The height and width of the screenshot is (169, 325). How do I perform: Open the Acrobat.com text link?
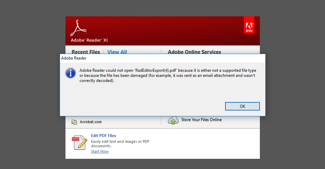91,122
